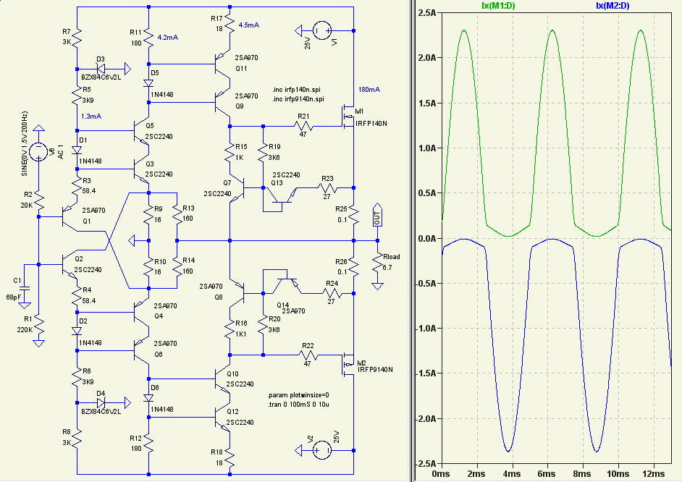Select resistor R7 3K

coord(77,38)
